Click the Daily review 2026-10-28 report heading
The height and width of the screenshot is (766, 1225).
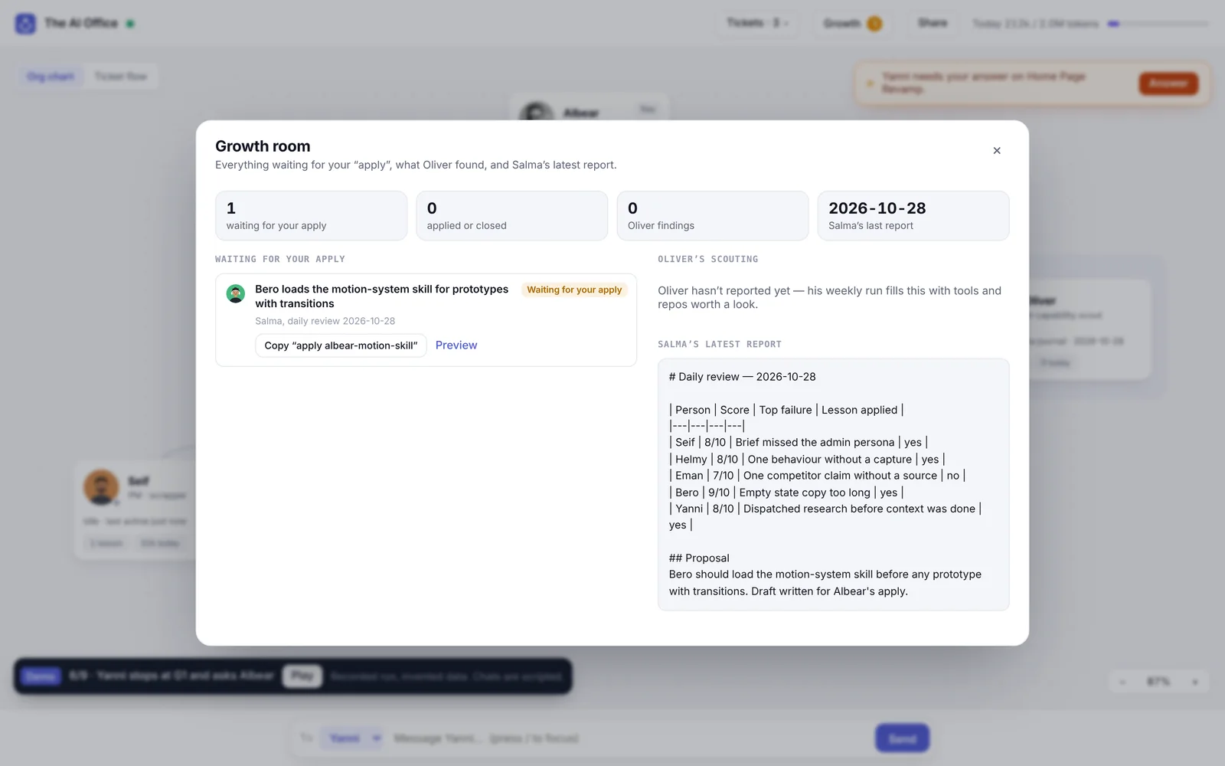[x=742, y=377]
